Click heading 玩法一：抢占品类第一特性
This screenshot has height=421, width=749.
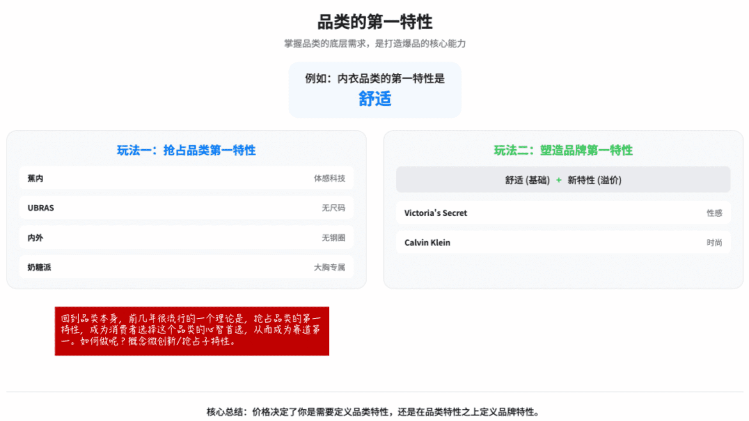(x=186, y=150)
